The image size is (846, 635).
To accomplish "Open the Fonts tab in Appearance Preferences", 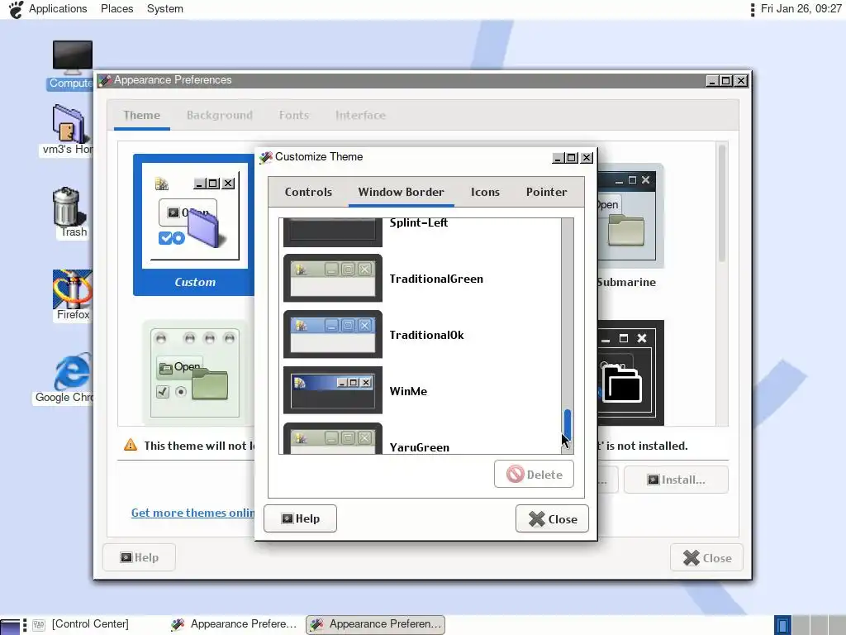I will point(294,116).
